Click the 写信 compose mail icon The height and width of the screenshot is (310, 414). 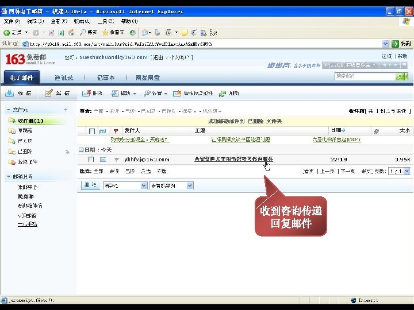tap(49, 93)
